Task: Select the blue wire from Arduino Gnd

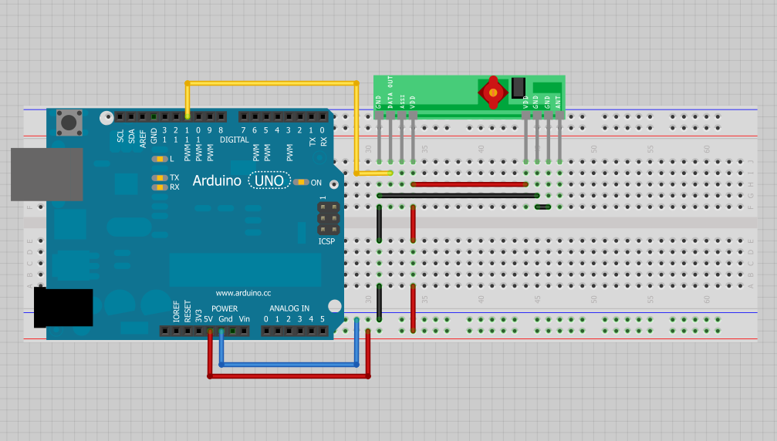Action: pyautogui.click(x=289, y=365)
